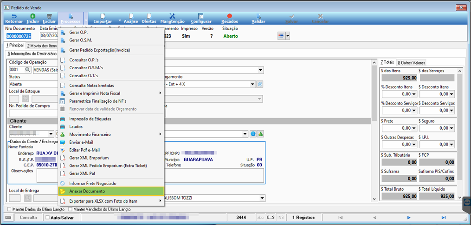
Task: Enable the Auto-Salvar checkbox
Action: pos(47,218)
